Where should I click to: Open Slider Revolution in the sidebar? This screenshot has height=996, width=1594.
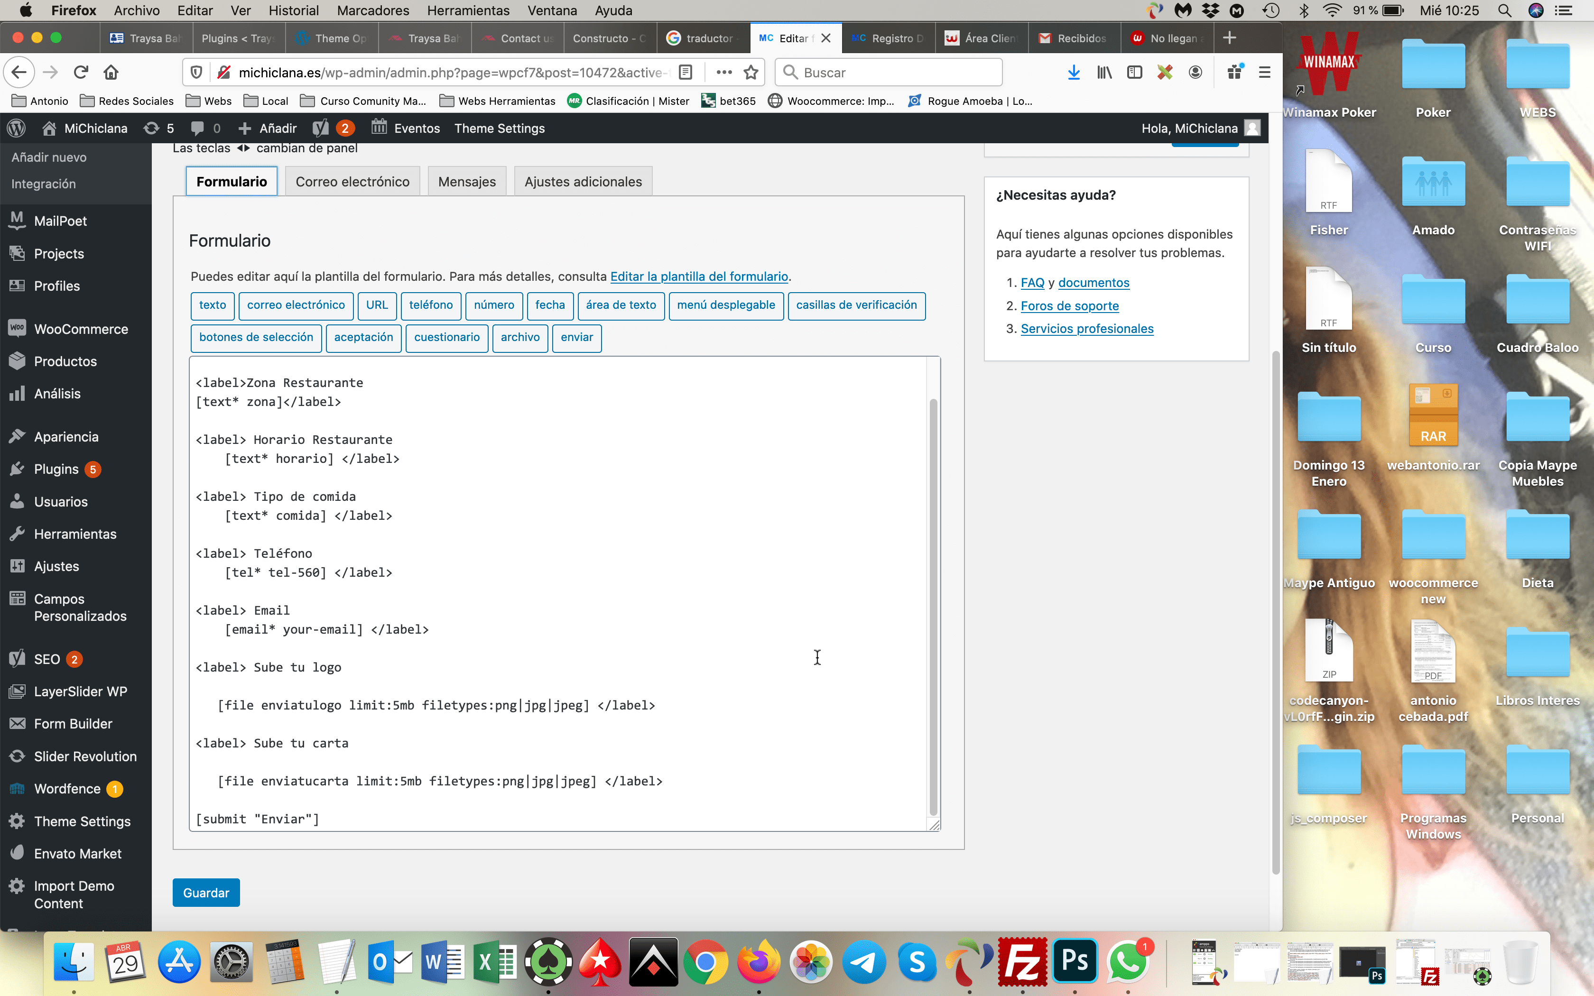tap(85, 756)
